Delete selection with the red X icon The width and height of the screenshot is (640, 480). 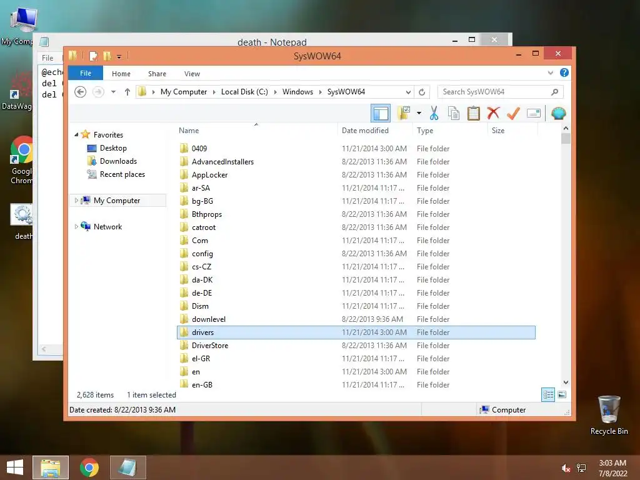[493, 113]
